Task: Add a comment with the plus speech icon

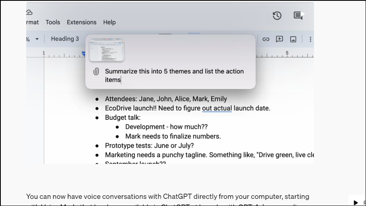Action: point(279,39)
